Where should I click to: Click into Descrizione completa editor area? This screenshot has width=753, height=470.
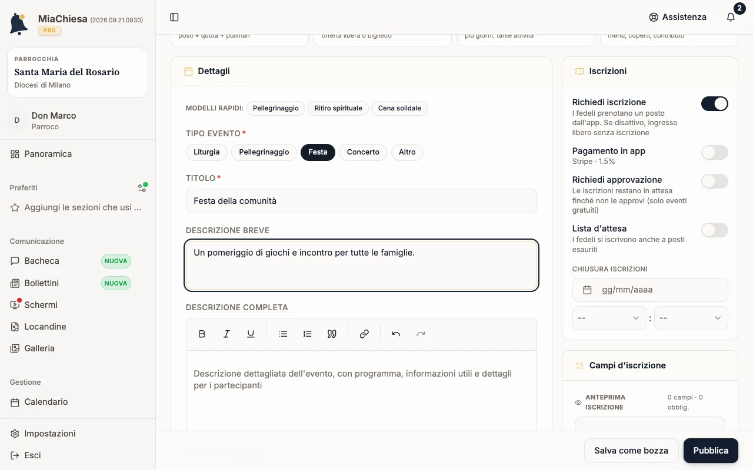click(361, 391)
